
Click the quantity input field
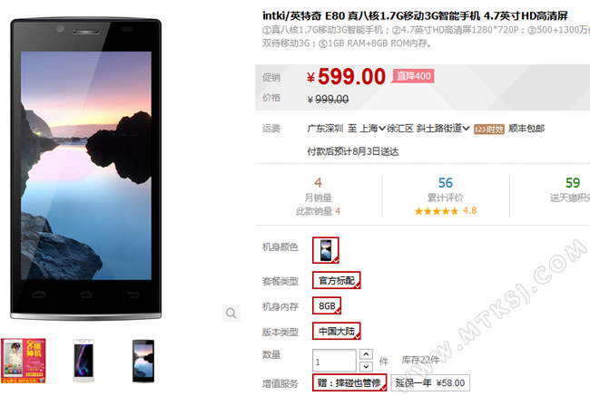[334, 361]
